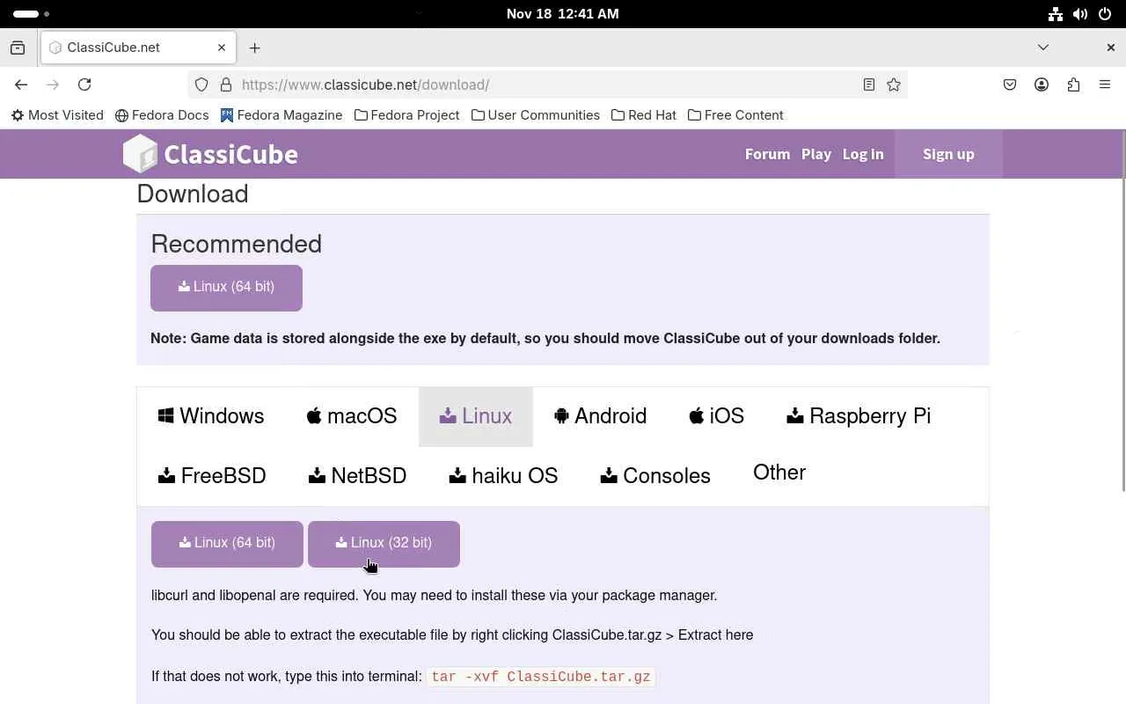Open the Firefox hamburger menu

[x=1105, y=84]
